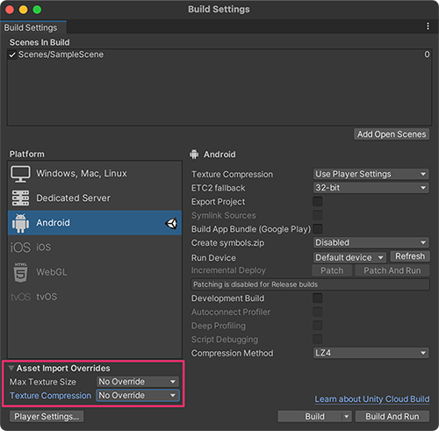Click Scenes/SampleScene entry in scene list

click(219, 54)
